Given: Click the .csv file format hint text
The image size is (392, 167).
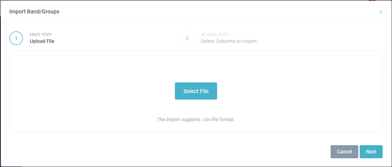Looking at the screenshot, I should click(196, 120).
